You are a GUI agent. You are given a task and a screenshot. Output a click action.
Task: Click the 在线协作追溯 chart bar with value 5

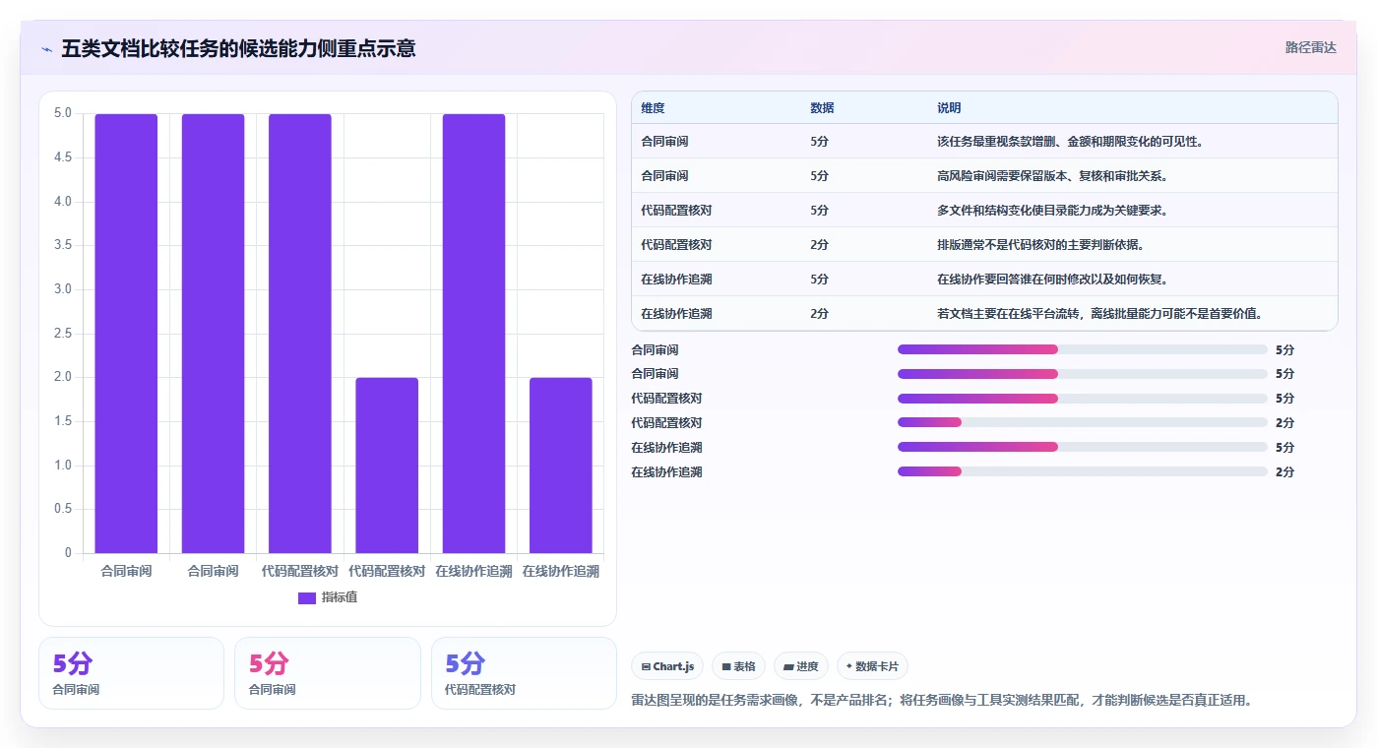coord(473,334)
